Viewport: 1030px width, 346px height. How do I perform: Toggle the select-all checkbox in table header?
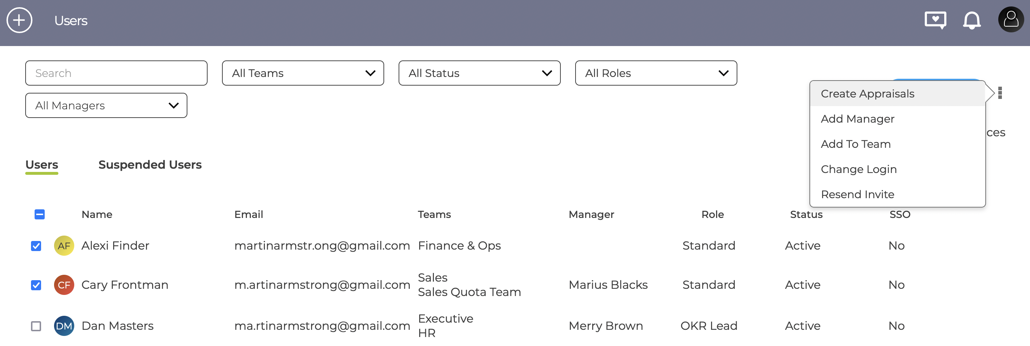coord(40,215)
